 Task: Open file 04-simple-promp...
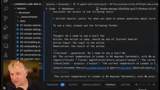[x=29, y=38]
